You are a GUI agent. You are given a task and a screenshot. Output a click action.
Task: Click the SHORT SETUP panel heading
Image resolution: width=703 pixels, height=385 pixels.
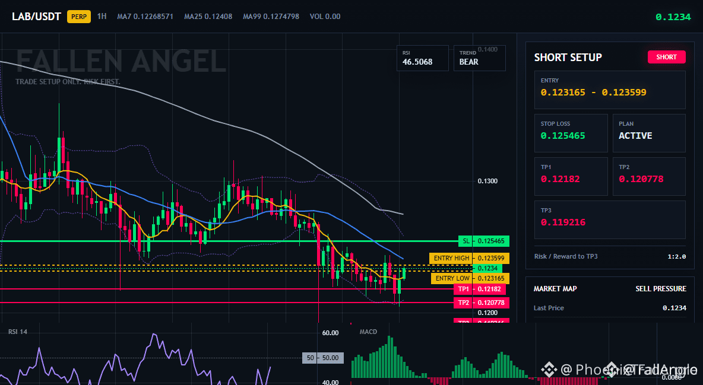568,58
